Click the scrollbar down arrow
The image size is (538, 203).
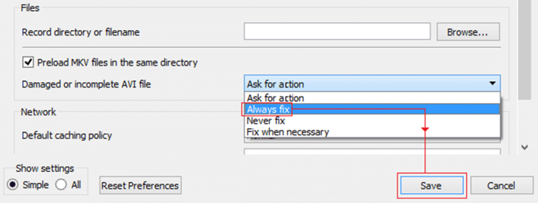coord(524,147)
